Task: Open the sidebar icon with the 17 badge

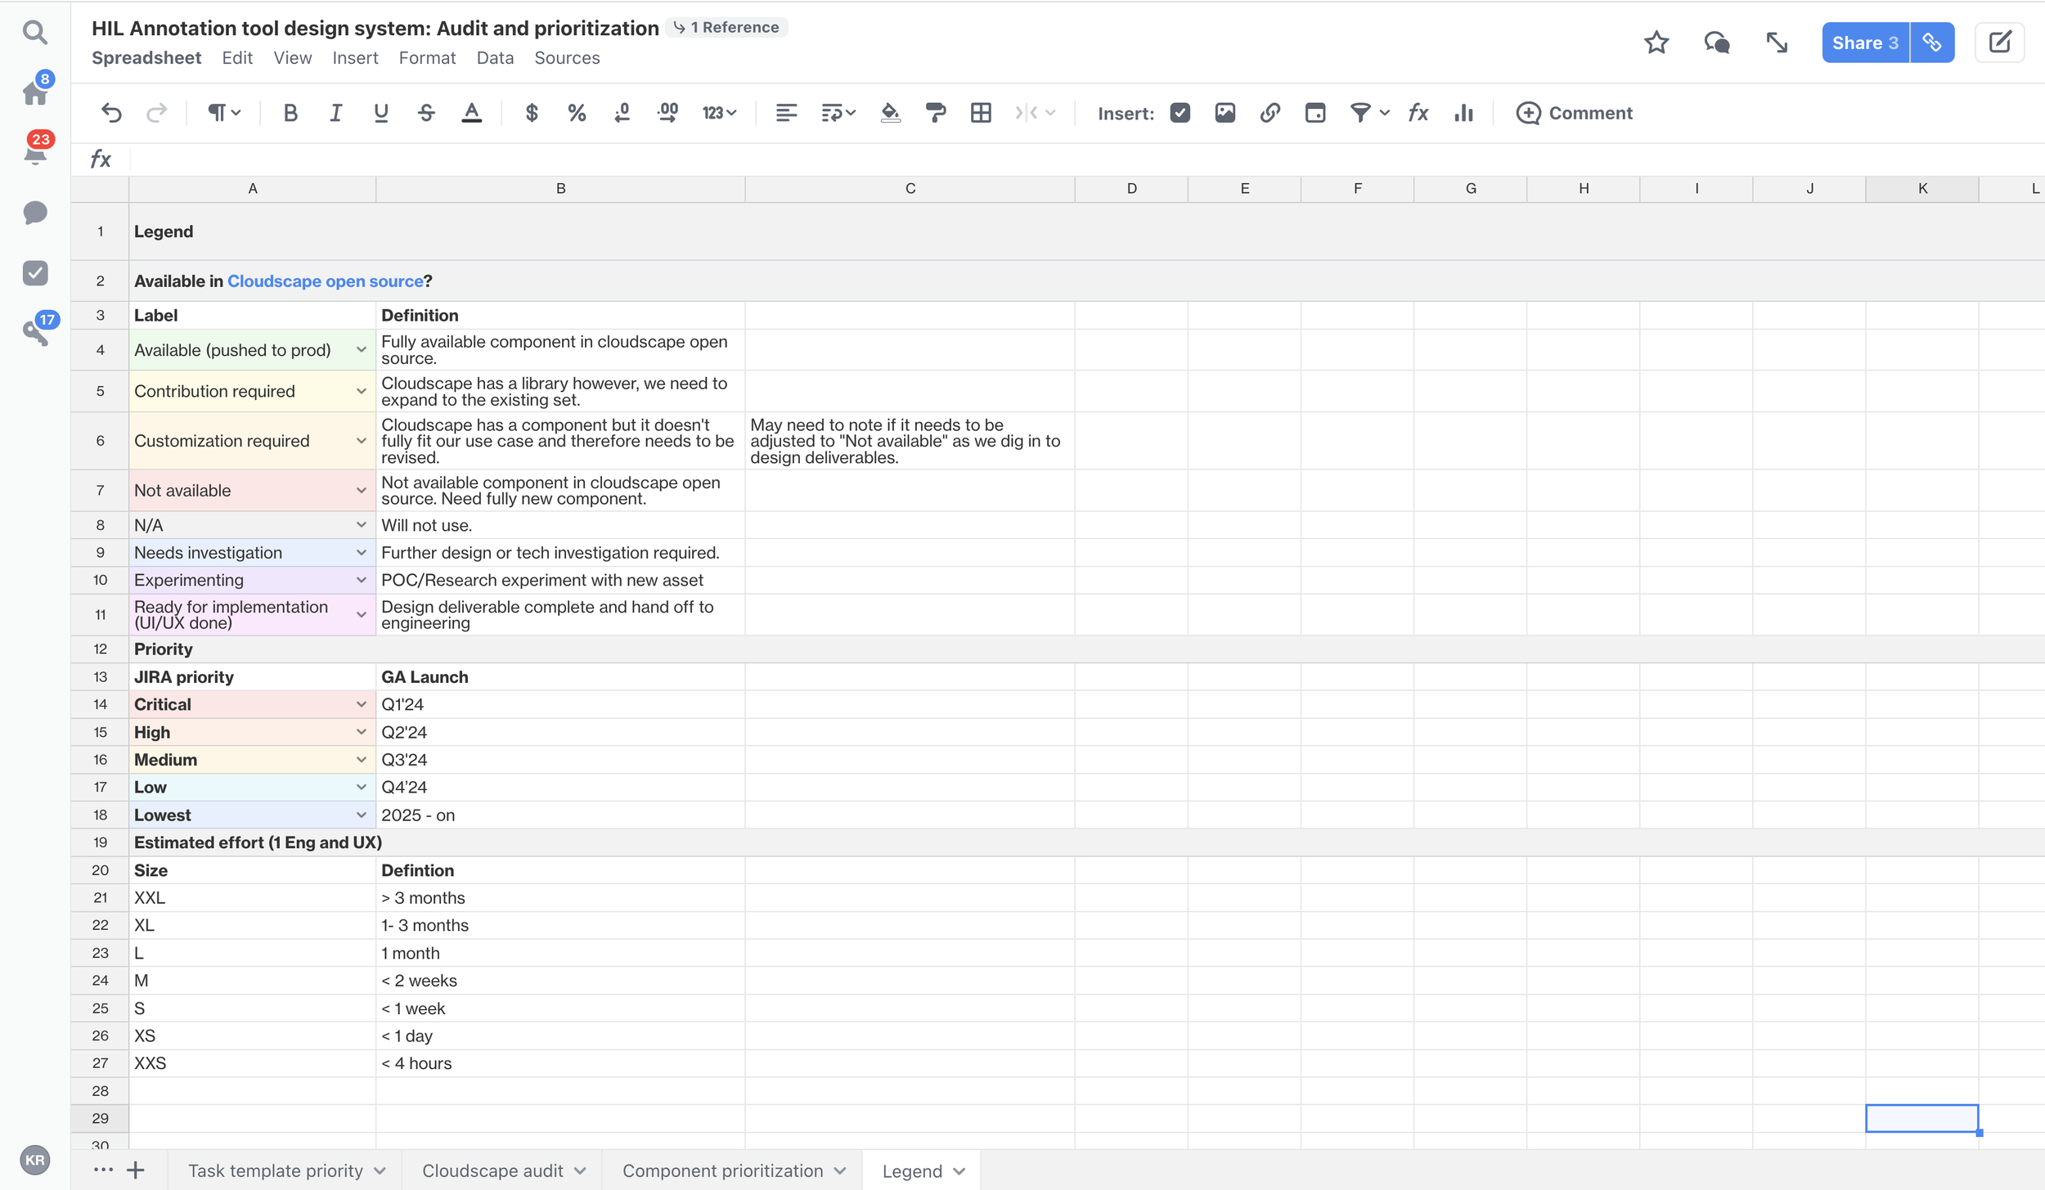Action: (x=34, y=332)
